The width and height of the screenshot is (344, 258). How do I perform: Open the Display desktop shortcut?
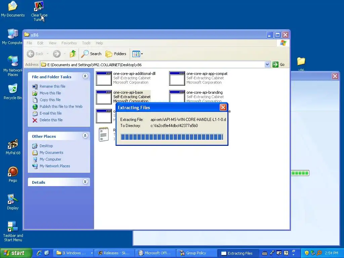tap(13, 202)
